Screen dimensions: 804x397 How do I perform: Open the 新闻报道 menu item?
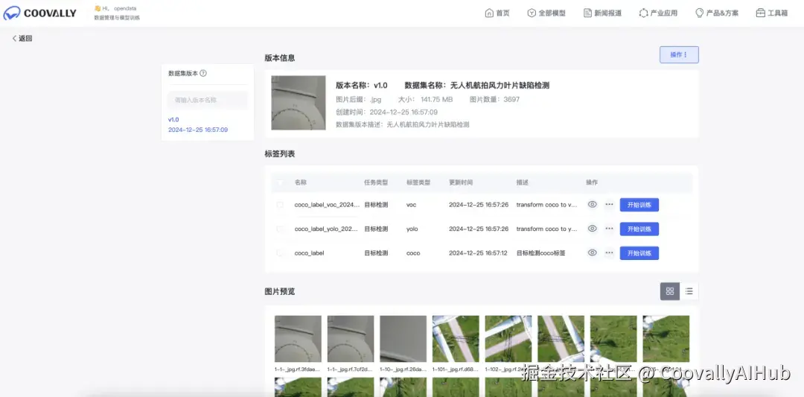pyautogui.click(x=602, y=13)
